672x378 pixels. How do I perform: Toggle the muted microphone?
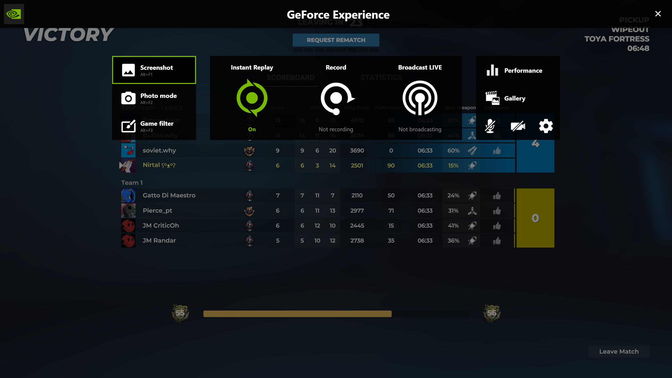click(490, 126)
